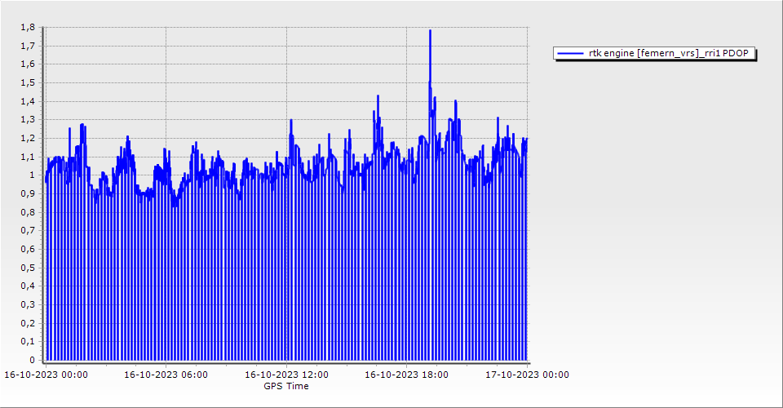Click the 0,5 y-axis tick label
This screenshot has width=783, height=408.
pyautogui.click(x=27, y=268)
